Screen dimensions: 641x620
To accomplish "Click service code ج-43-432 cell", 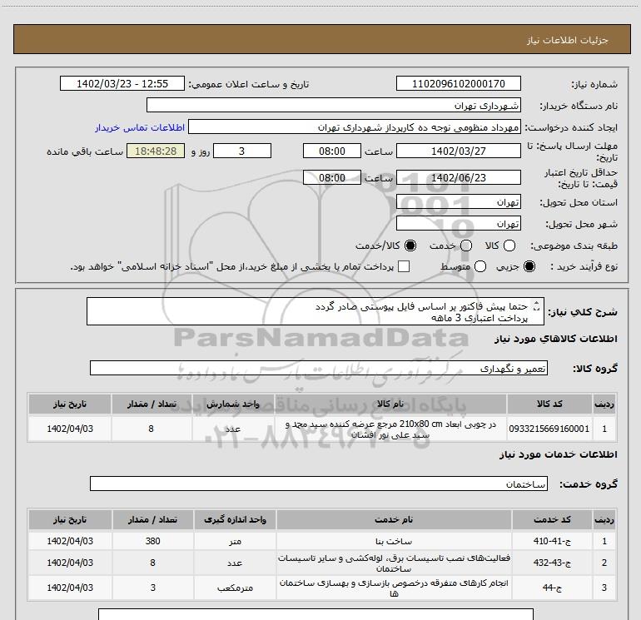I will pyautogui.click(x=552, y=563).
